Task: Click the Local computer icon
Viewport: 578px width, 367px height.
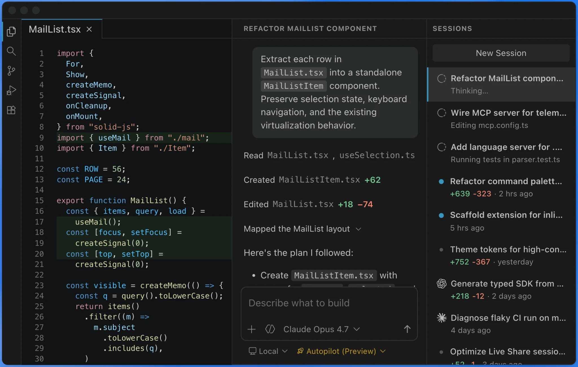Action: tap(252, 351)
